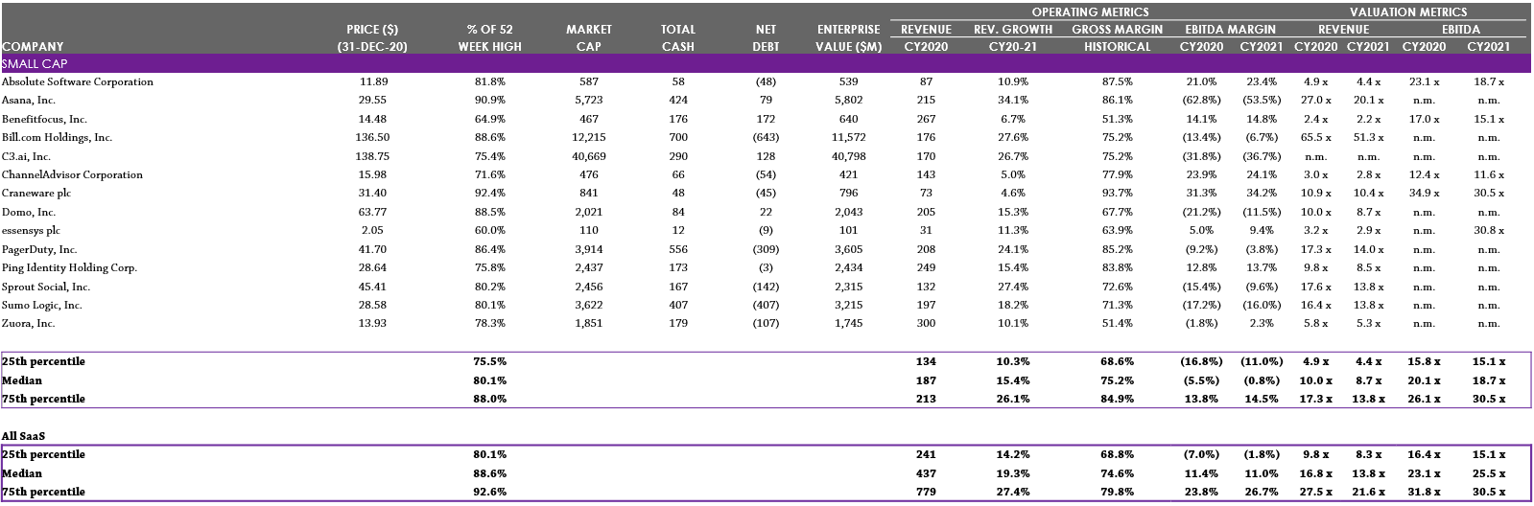Image resolution: width=1534 pixels, height=506 pixels.
Task: Select All SaaS Median row label
Action: tap(22, 473)
